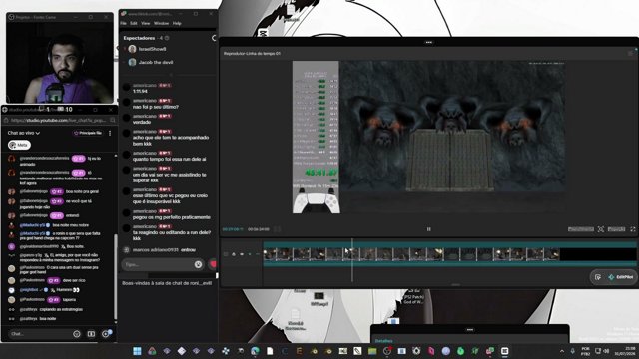Click the 'Meta' chip in YouTube live chat
Image resolution: width=639 pixels, height=359 pixels.
(x=19, y=145)
